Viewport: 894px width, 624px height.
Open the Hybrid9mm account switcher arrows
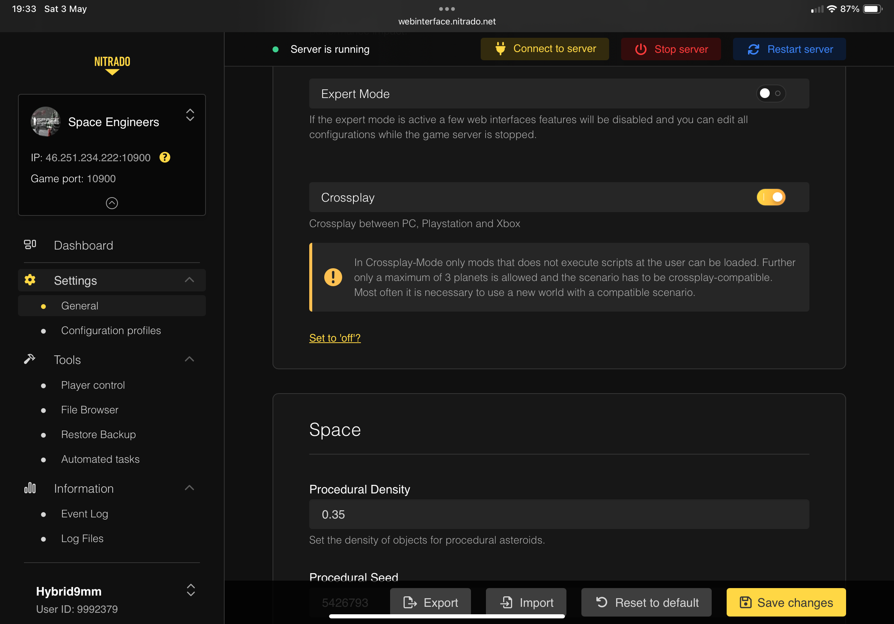pos(191,590)
